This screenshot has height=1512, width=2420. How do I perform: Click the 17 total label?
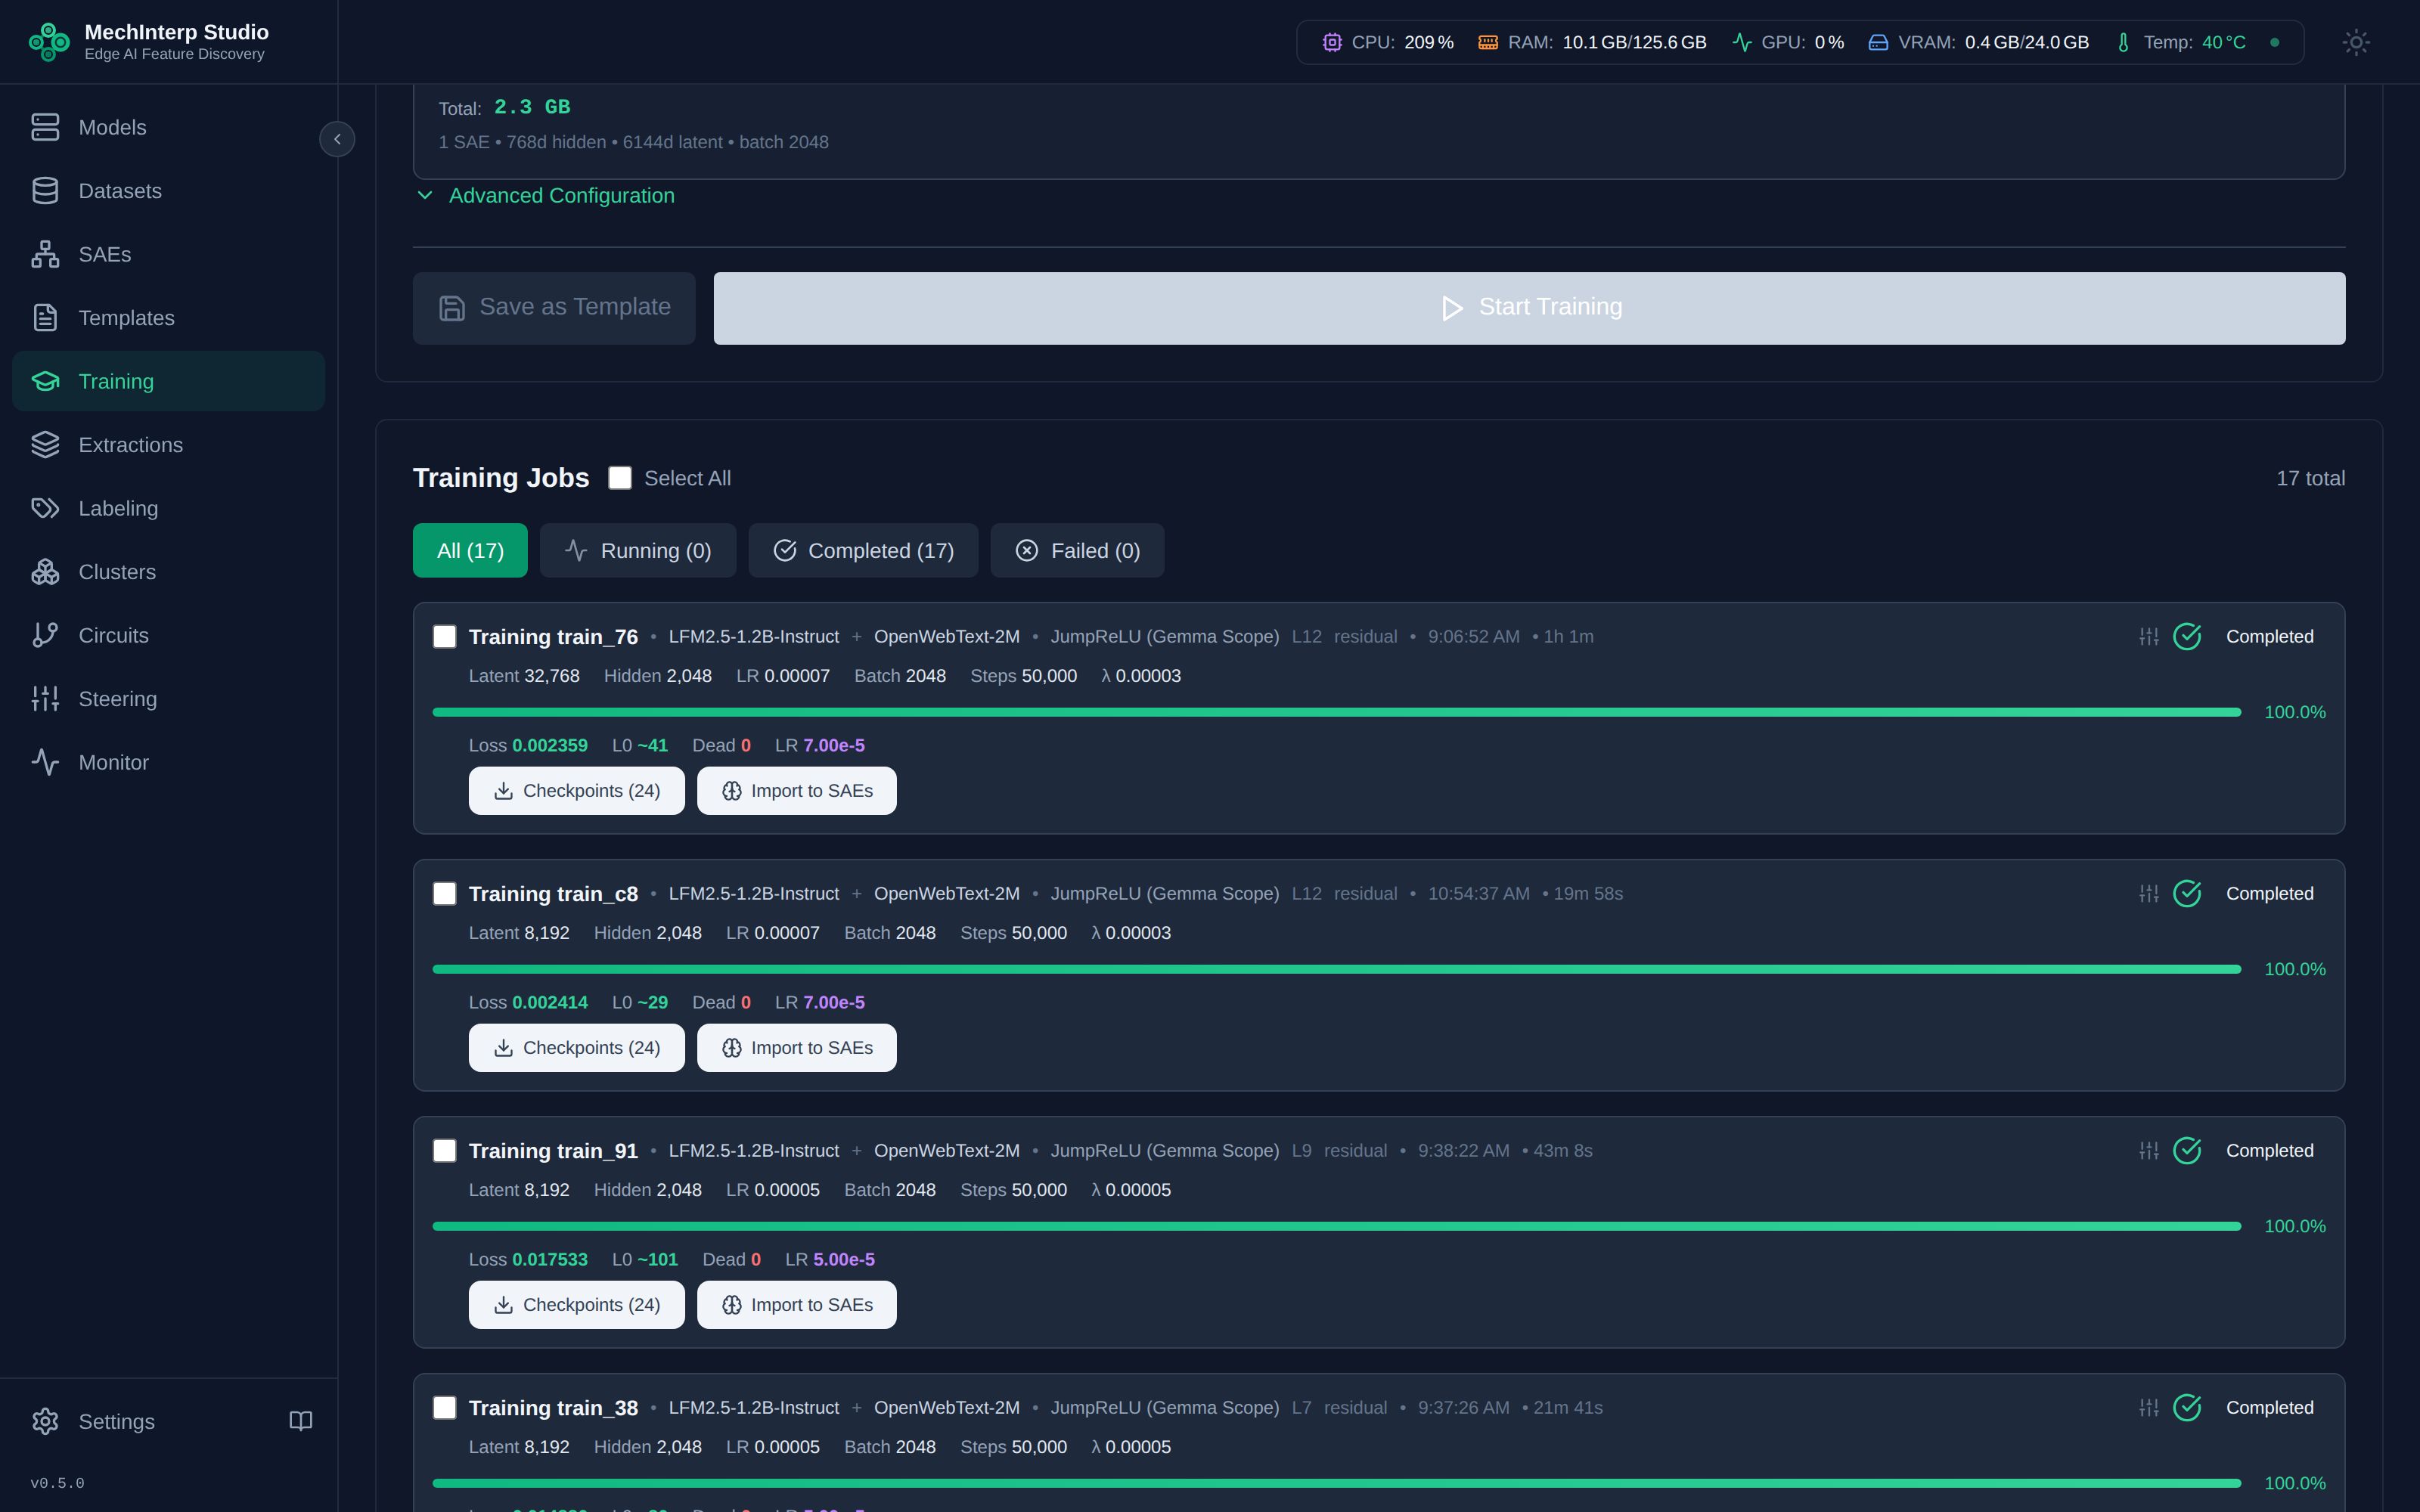point(2310,478)
